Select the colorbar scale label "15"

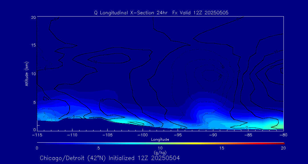(222, 148)
